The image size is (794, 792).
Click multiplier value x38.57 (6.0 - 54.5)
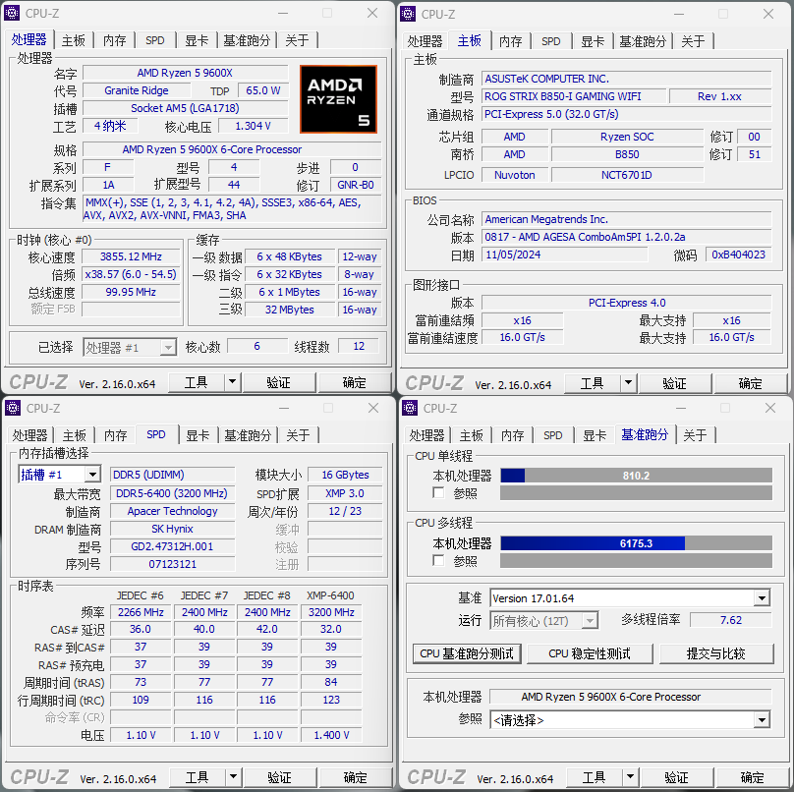(131, 274)
